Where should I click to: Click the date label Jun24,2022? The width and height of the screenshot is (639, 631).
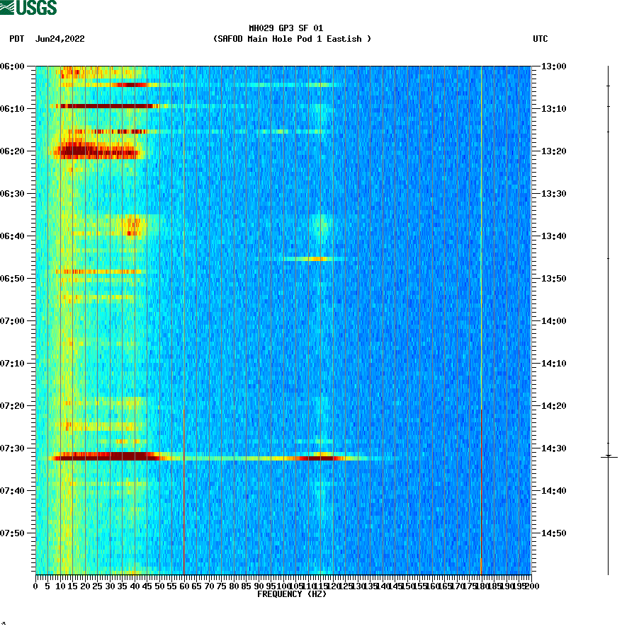point(60,40)
